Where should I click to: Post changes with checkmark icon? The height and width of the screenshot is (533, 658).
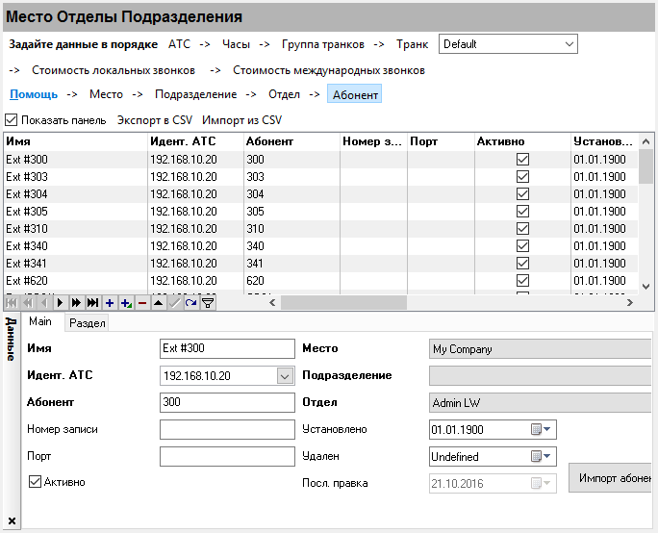pyautogui.click(x=174, y=303)
